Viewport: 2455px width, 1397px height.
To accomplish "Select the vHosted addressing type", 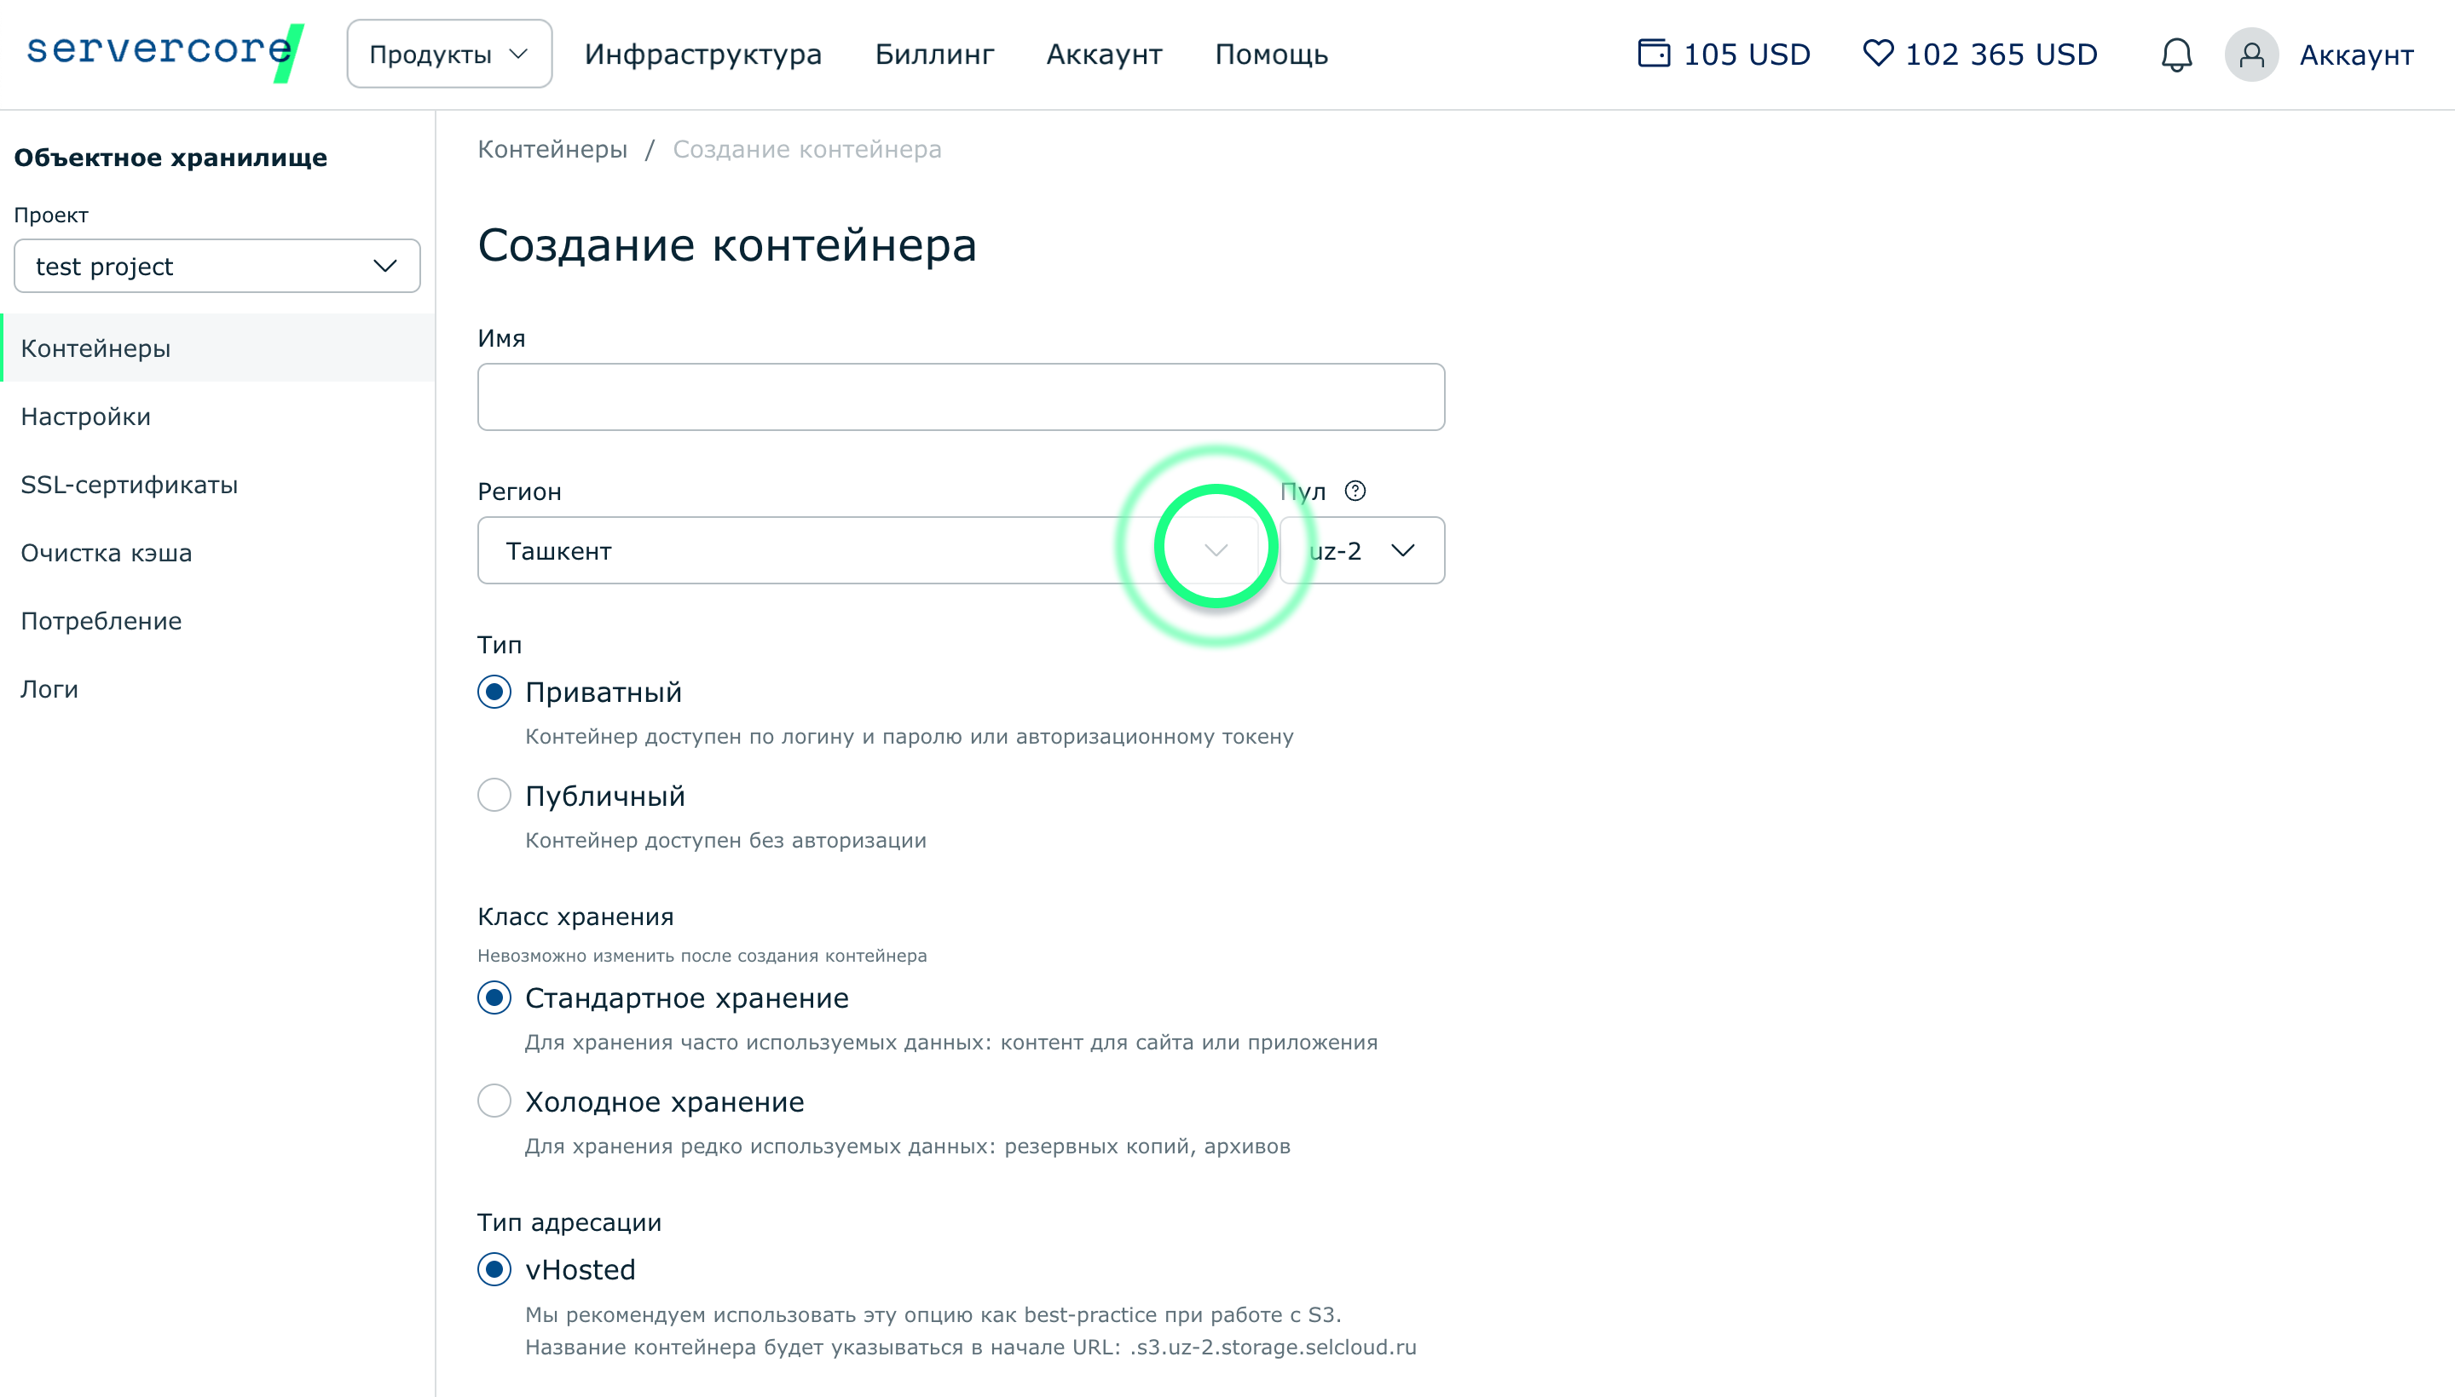I will coord(494,1269).
